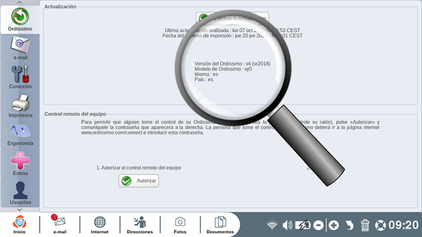Click the up chevron above the sidebar
The height and width of the screenshot is (237, 422).
coord(19,3)
